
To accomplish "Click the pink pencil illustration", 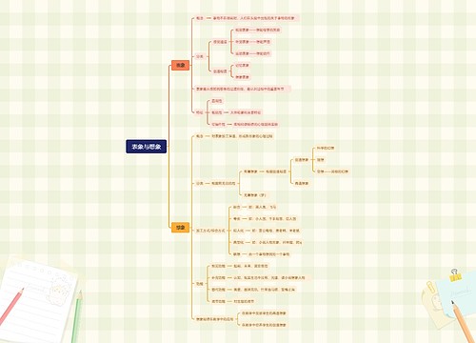I will click(x=11, y=307).
